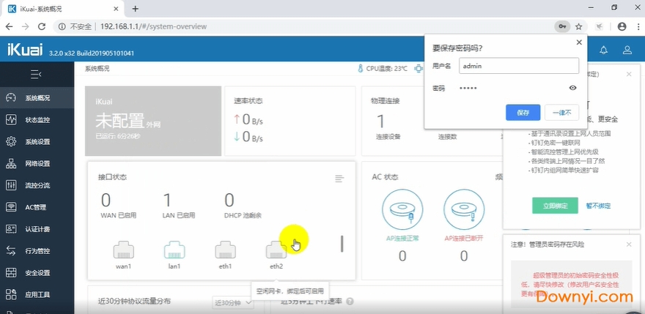
Task: Click the wan1 port icon
Action: (123, 250)
